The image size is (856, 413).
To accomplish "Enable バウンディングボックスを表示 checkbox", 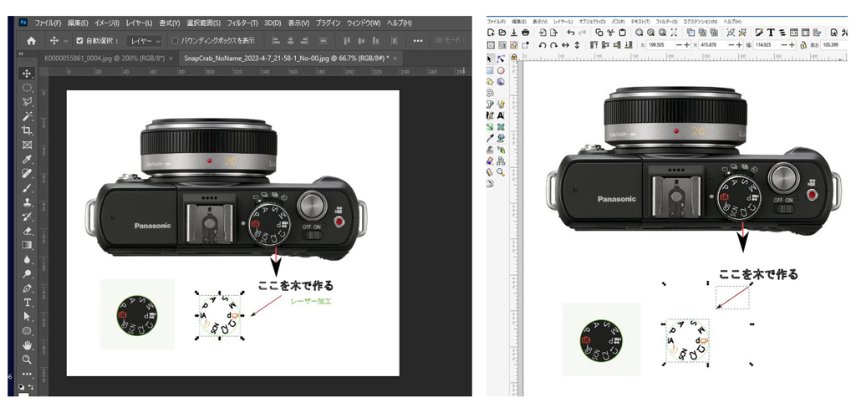I will pos(175,40).
